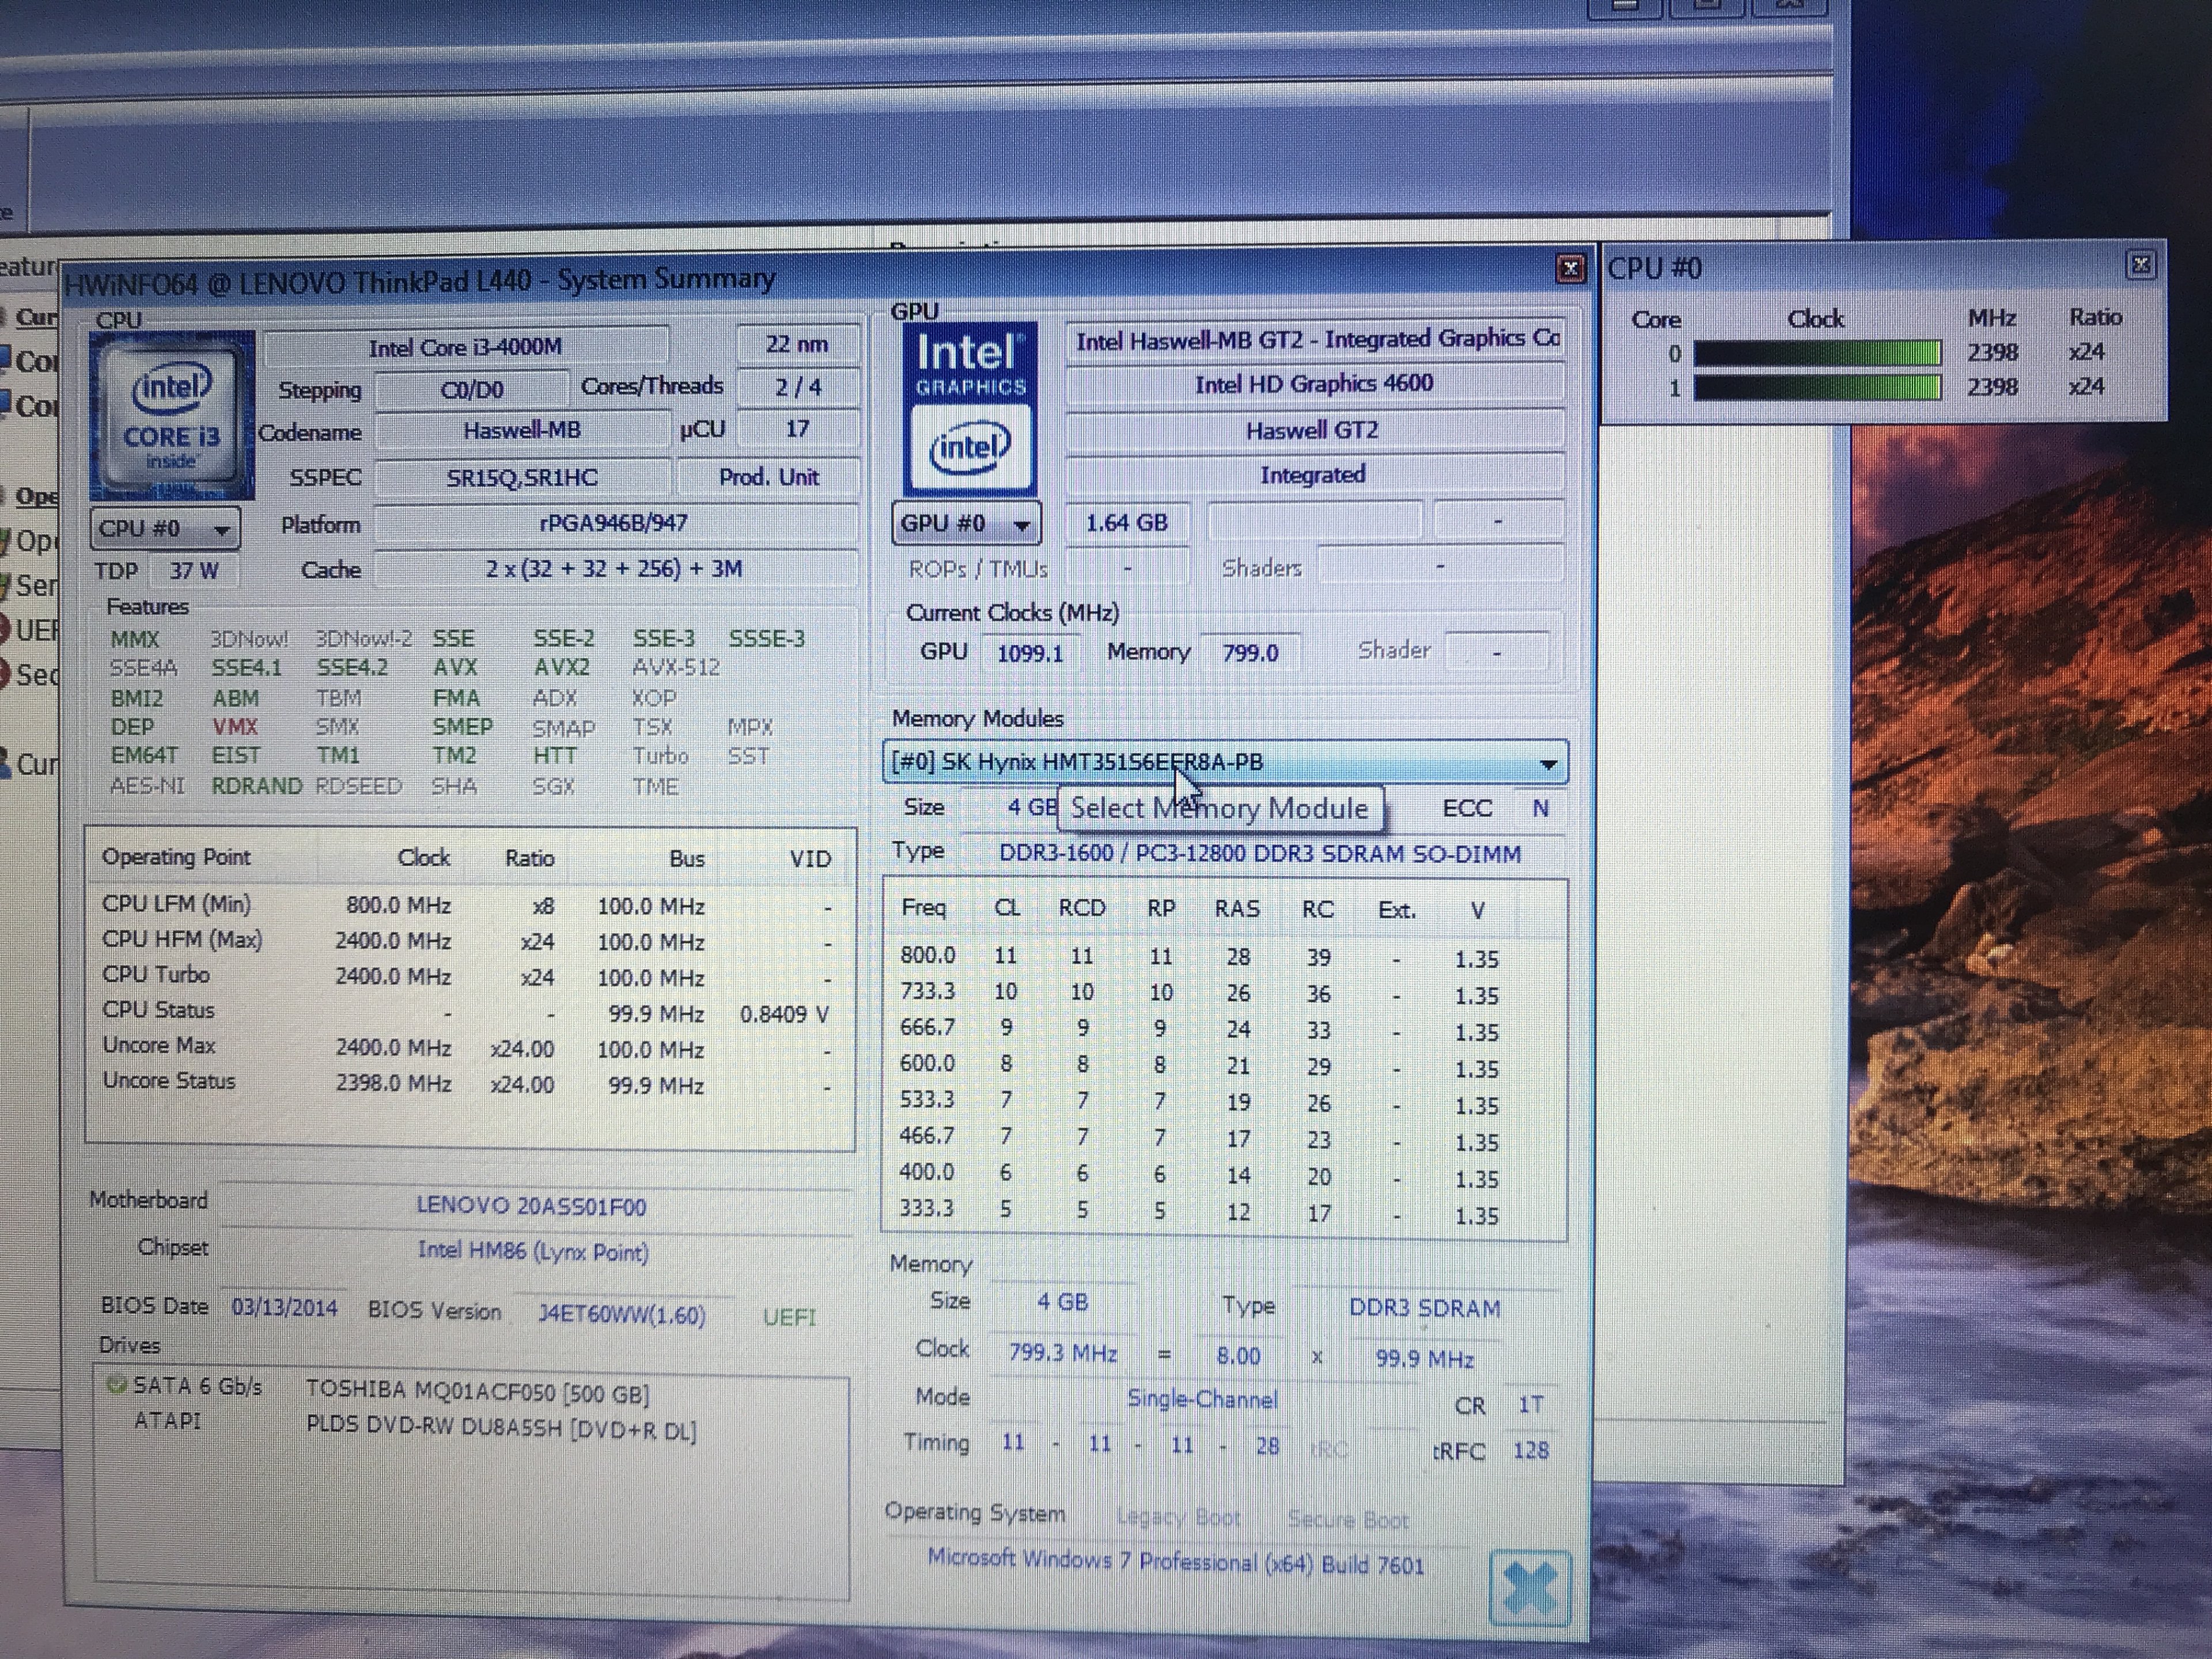
Task: Click the Intel Graphics logo image
Action: click(969, 409)
